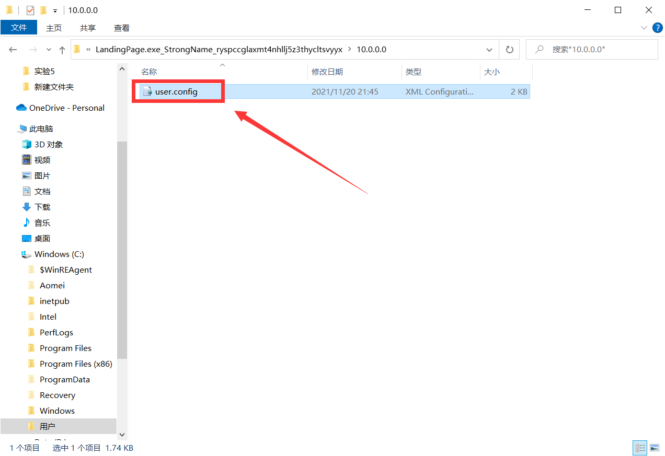Sort by the 类型 column header
The height and width of the screenshot is (456, 665).
pos(414,72)
